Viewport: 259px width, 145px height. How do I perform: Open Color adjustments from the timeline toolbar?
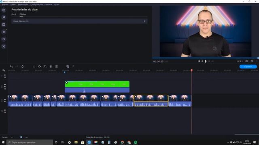coord(51,66)
